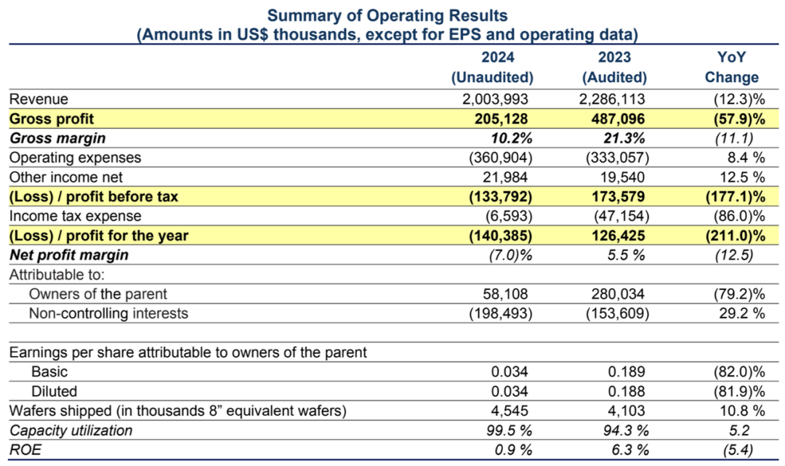Select the Diluted EPS YoY change (81.9)%
This screenshot has height=466, width=785.
(x=739, y=391)
